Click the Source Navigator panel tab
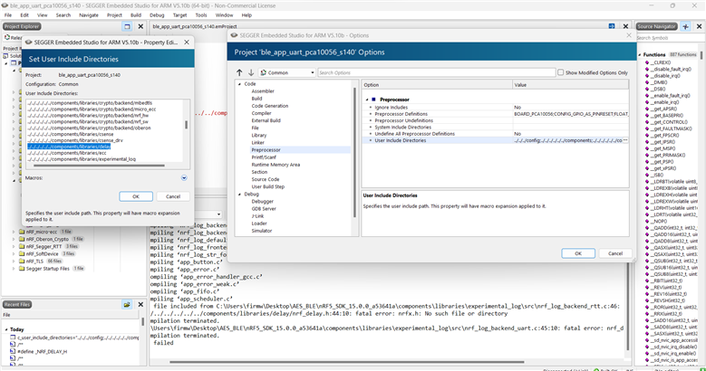The image size is (706, 371). coord(656,26)
